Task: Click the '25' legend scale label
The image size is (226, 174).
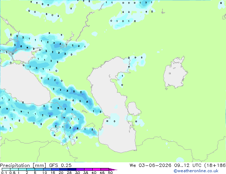Action: pyautogui.click(x=69, y=173)
